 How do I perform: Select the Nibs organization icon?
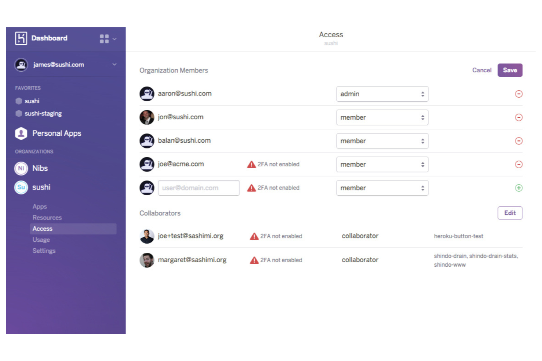coord(21,168)
